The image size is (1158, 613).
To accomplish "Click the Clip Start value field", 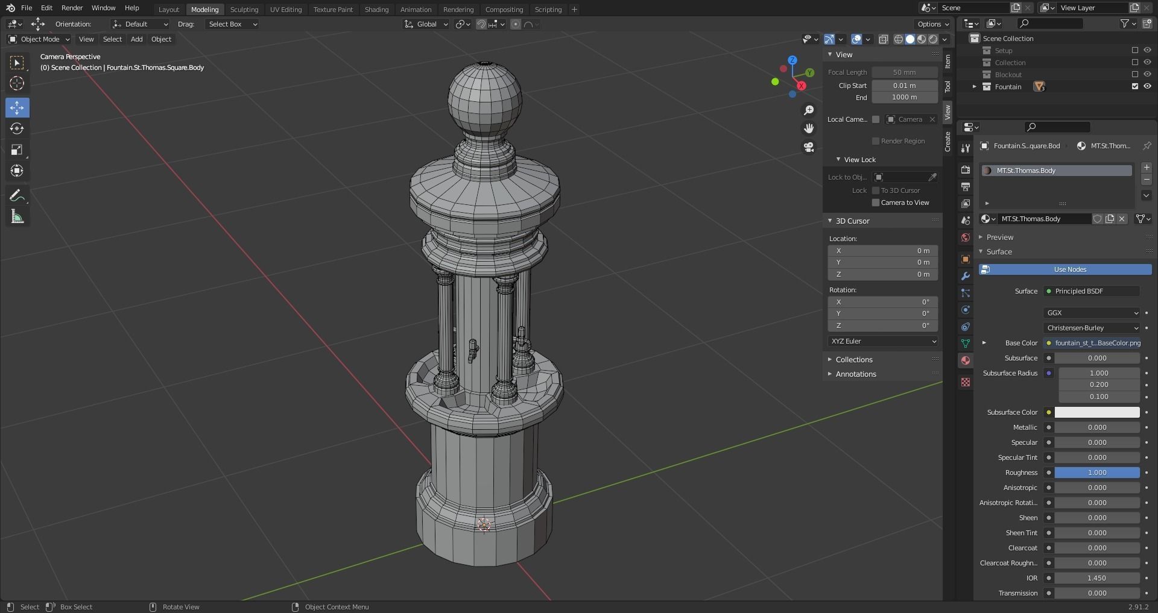I will (904, 86).
